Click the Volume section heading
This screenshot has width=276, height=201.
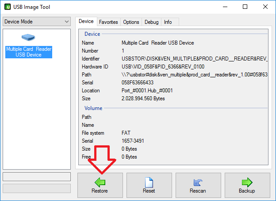coord(93,108)
